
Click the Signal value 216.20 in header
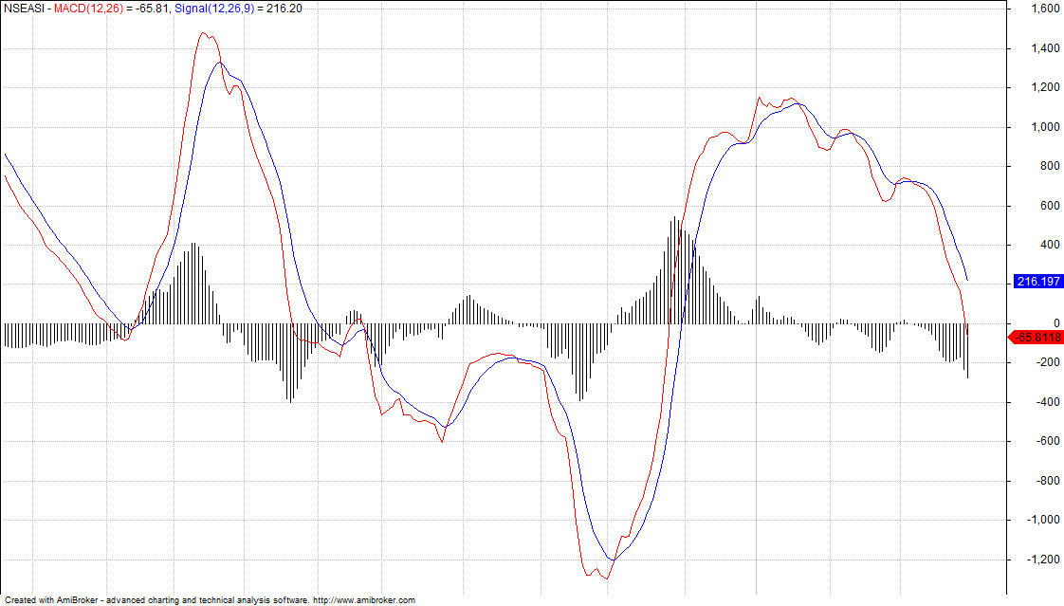point(284,8)
